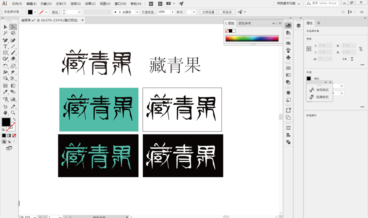Select the Shape Builder tool

click(5, 78)
